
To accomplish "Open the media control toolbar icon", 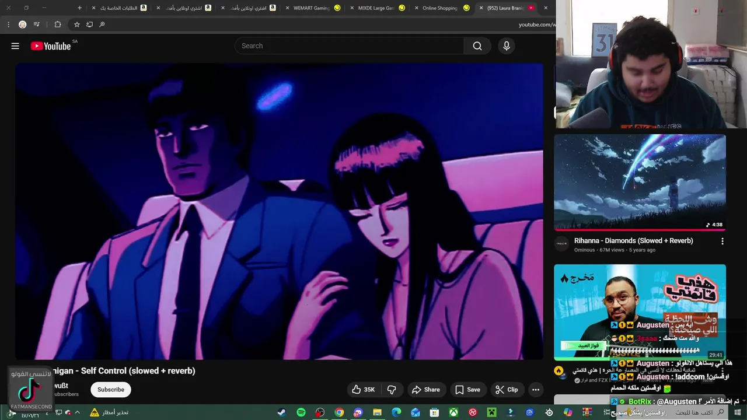I will [x=37, y=24].
